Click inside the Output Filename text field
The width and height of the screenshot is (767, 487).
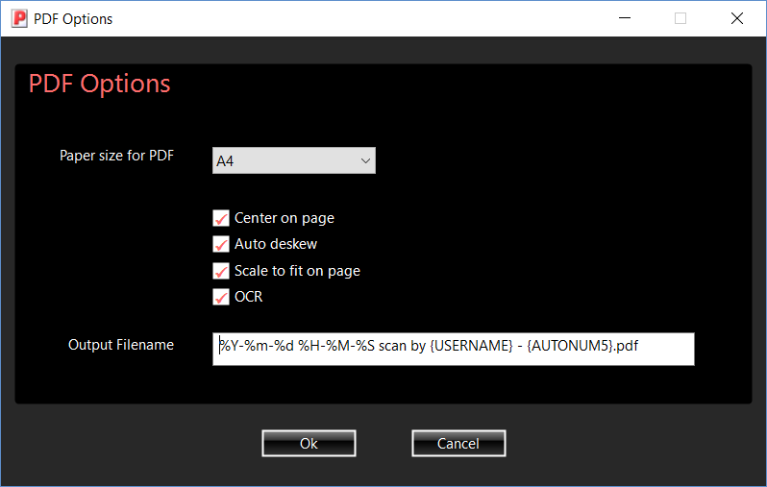452,349
